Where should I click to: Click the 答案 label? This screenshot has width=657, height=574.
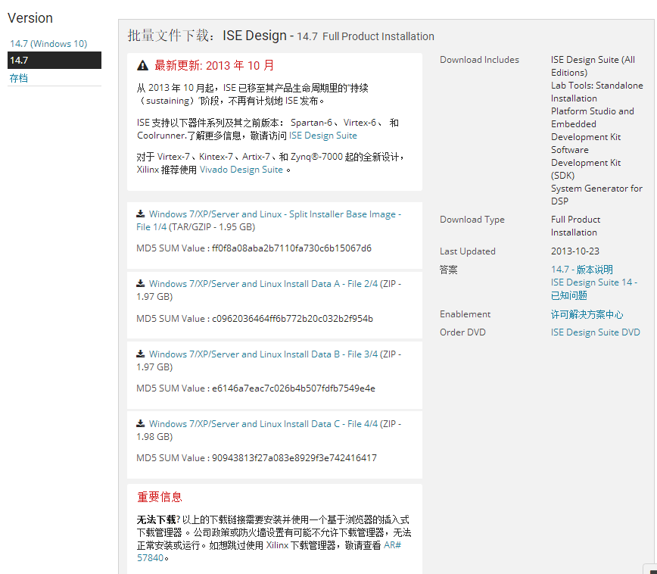coord(448,270)
